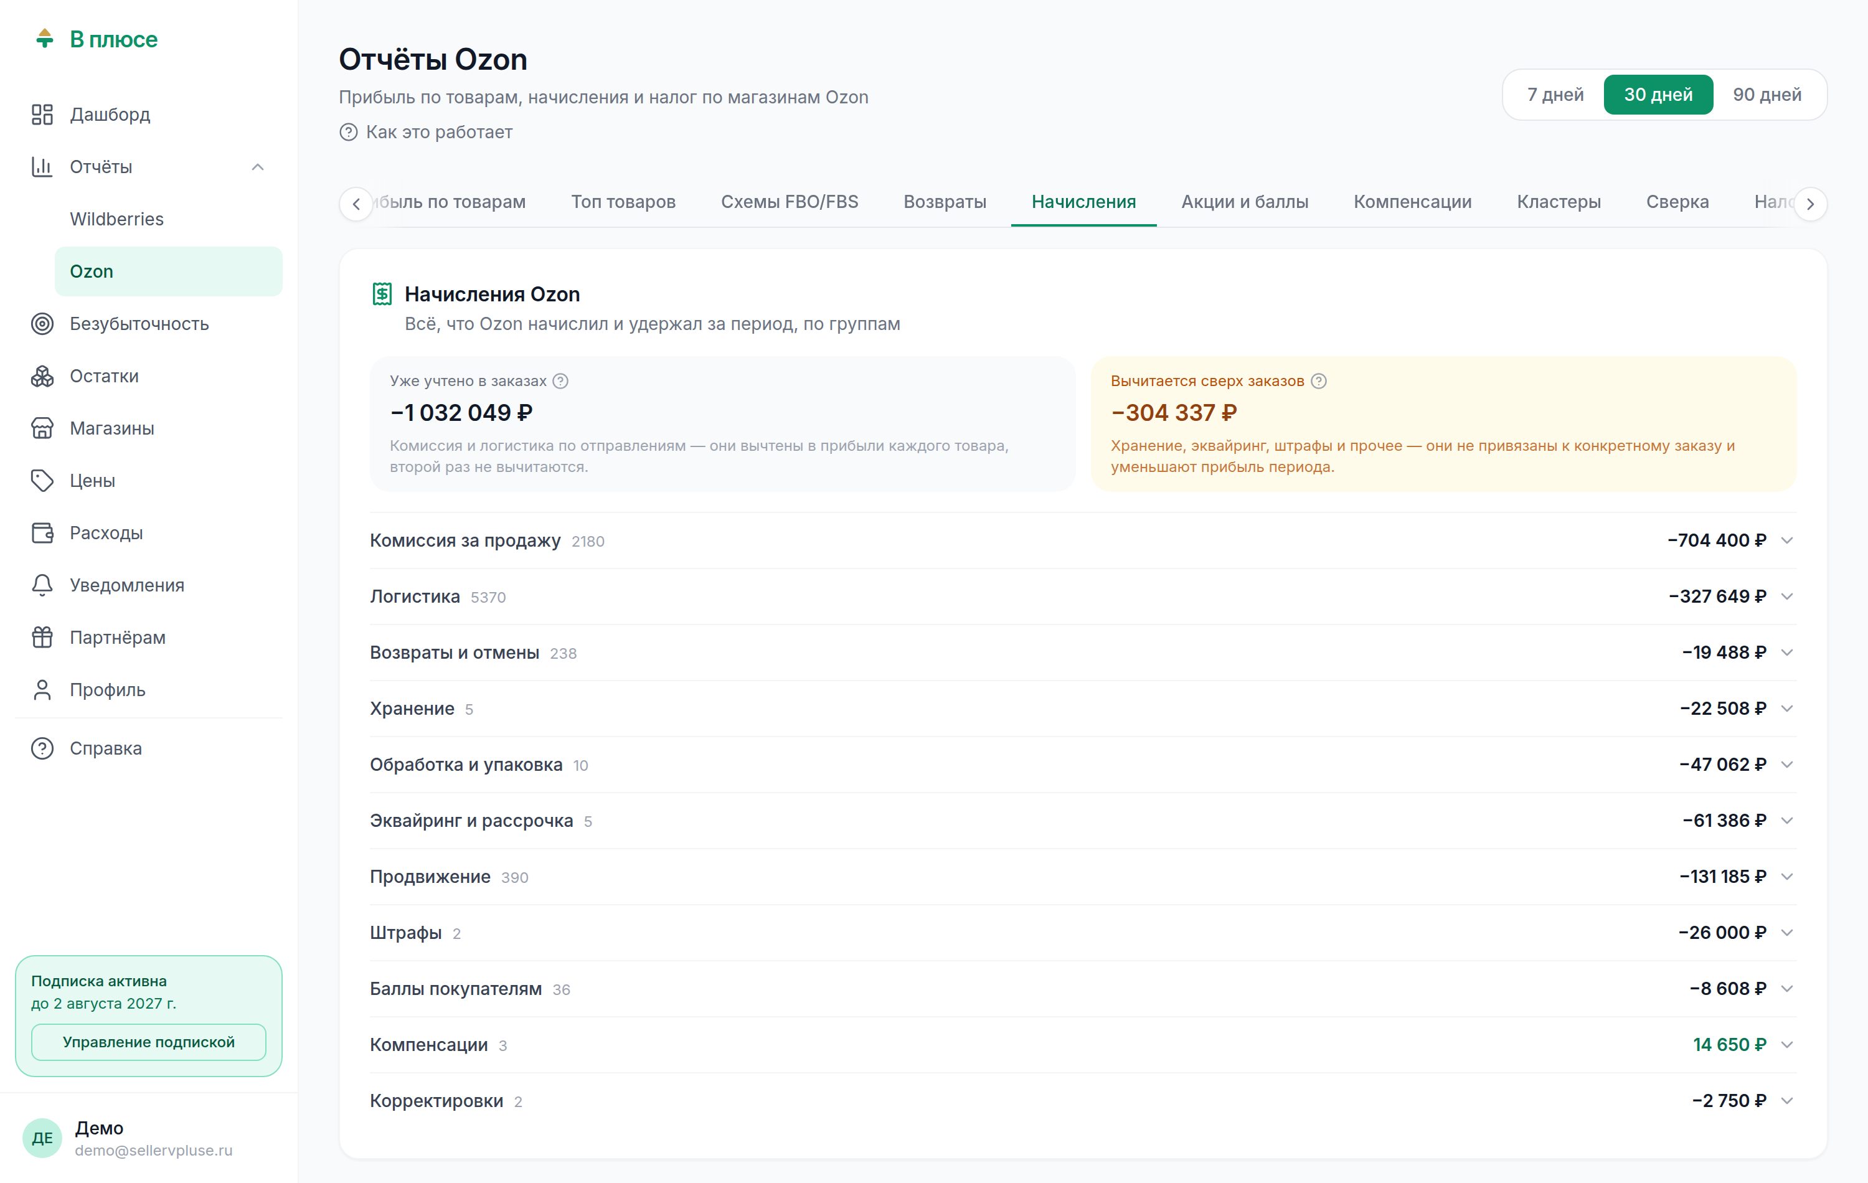This screenshot has width=1868, height=1183.
Task: Click the В плюсе logo icon
Action: (45, 39)
